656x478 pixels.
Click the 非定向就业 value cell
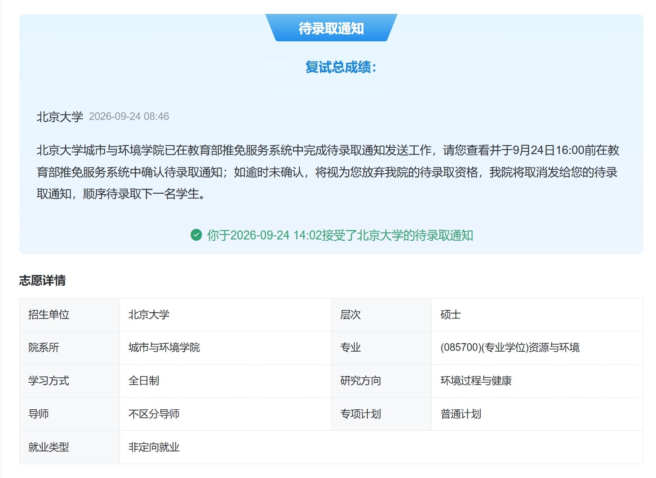coord(381,447)
